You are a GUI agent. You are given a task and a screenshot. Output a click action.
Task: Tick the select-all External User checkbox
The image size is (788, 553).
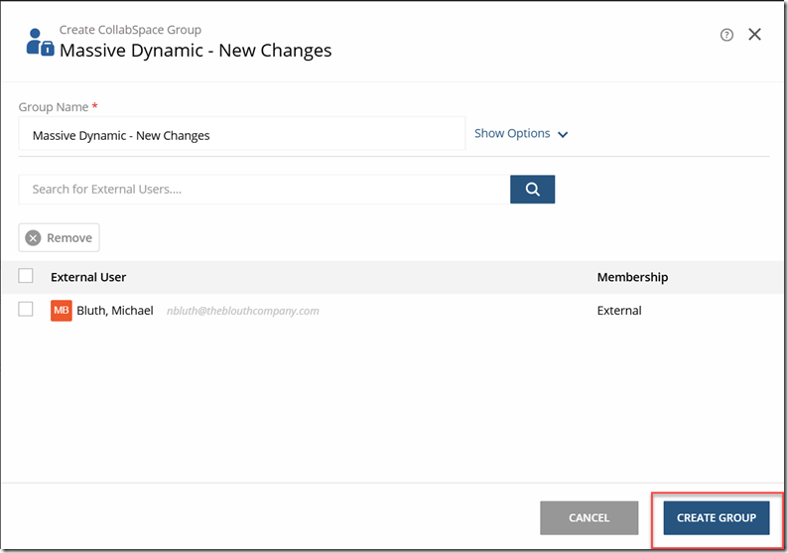click(x=26, y=275)
